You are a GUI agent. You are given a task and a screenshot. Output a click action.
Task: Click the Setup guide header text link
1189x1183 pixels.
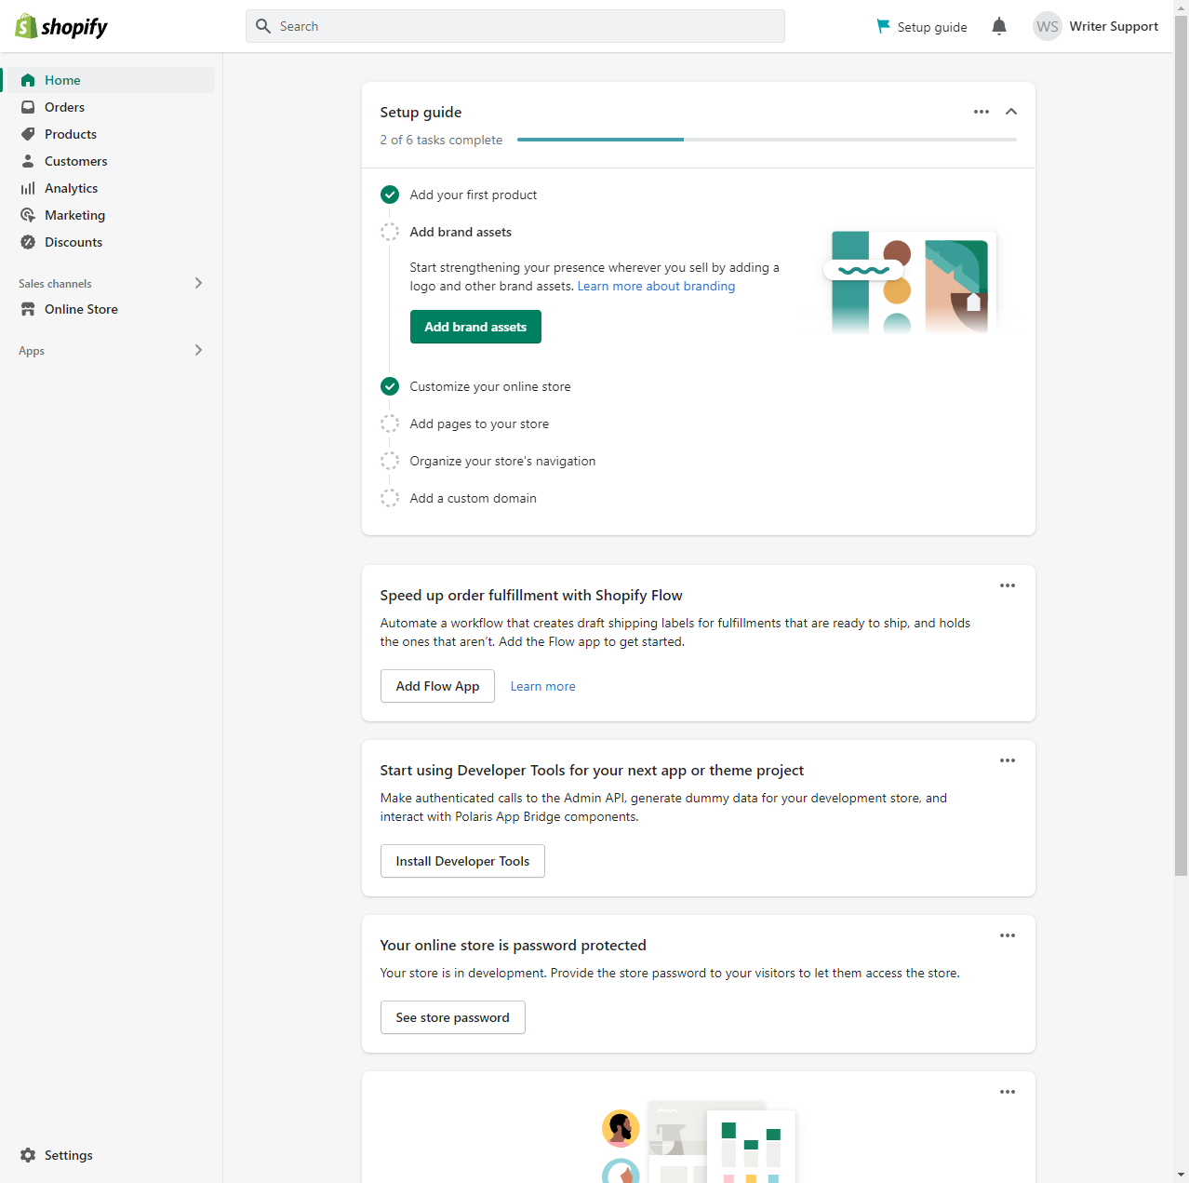pos(932,26)
